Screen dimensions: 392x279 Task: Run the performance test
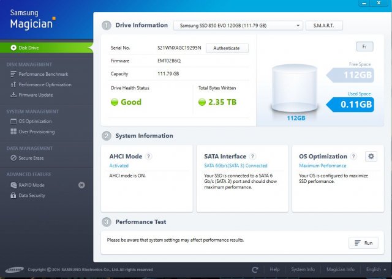pyautogui.click(x=363, y=243)
